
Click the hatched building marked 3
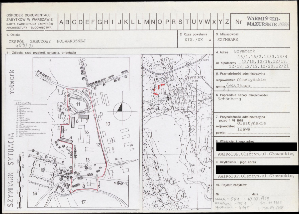click(66, 141)
